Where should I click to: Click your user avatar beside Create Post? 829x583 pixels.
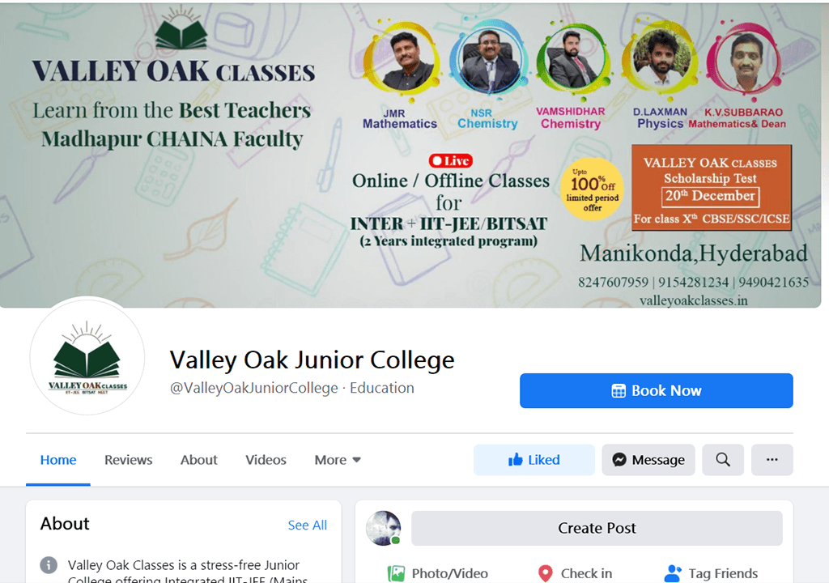[x=383, y=528]
